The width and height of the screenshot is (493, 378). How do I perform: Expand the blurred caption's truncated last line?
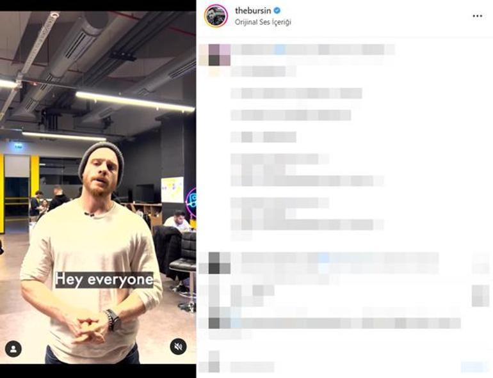coord(241,235)
